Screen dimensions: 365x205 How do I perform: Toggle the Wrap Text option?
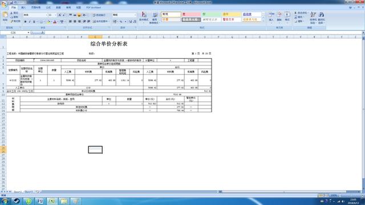point(99,15)
